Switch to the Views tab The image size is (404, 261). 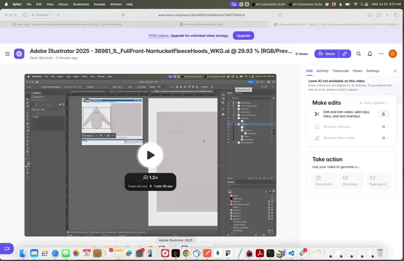(357, 71)
